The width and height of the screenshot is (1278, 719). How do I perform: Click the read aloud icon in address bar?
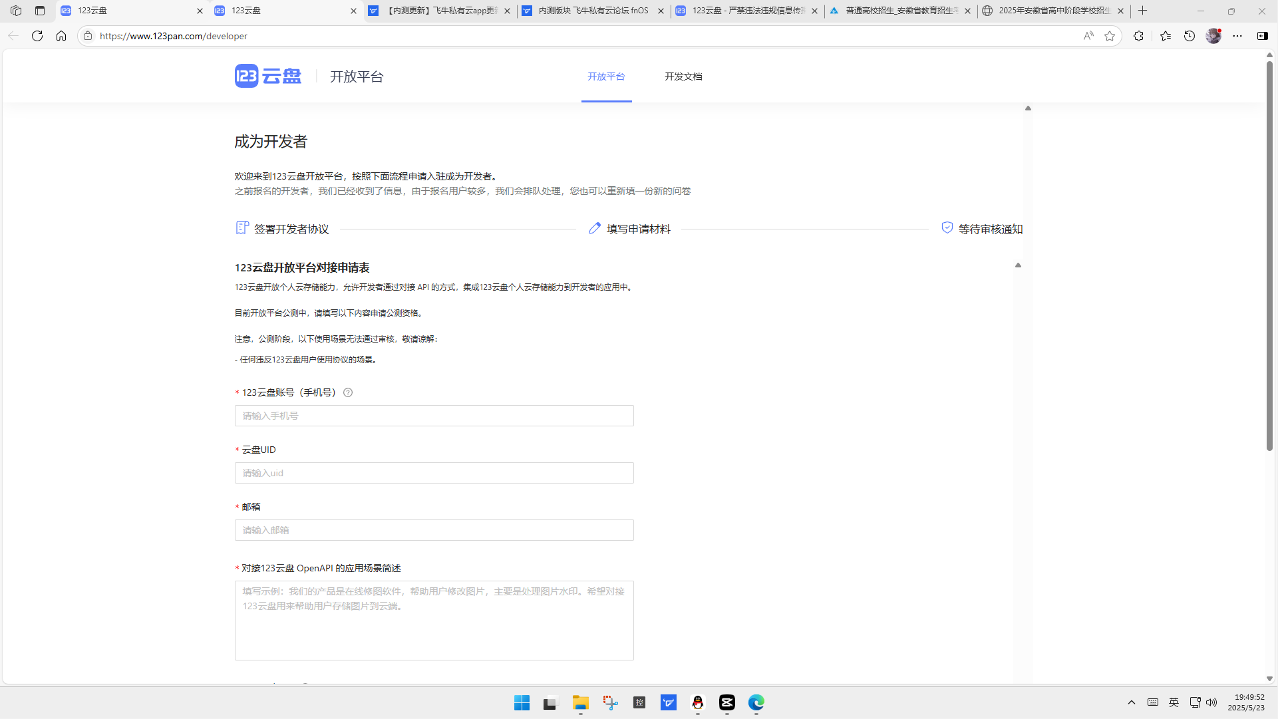tap(1088, 36)
